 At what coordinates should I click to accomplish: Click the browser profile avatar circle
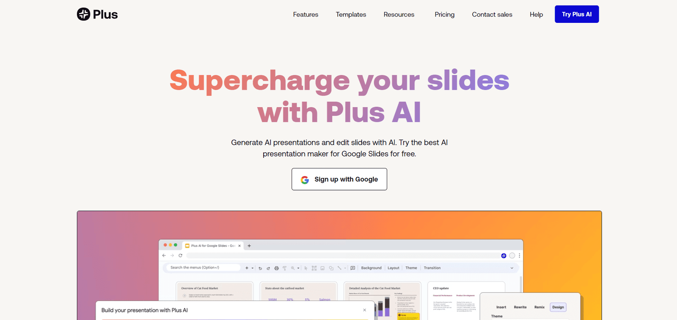point(512,256)
